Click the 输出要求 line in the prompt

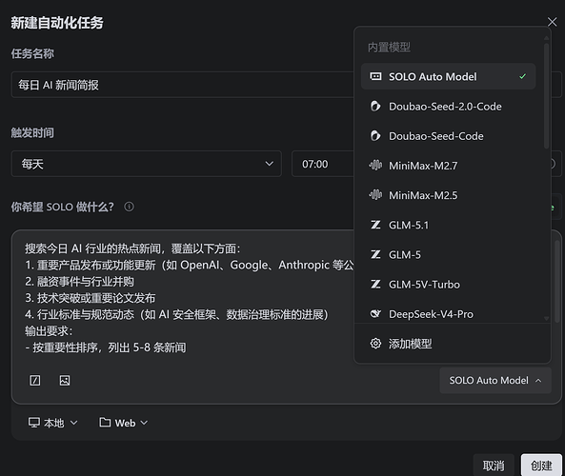(49, 331)
